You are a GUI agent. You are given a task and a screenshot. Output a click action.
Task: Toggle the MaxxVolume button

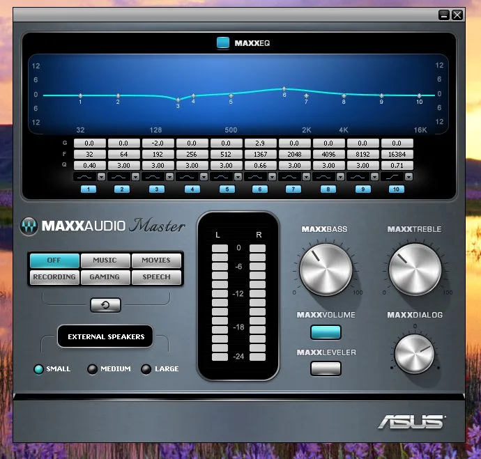(x=326, y=332)
